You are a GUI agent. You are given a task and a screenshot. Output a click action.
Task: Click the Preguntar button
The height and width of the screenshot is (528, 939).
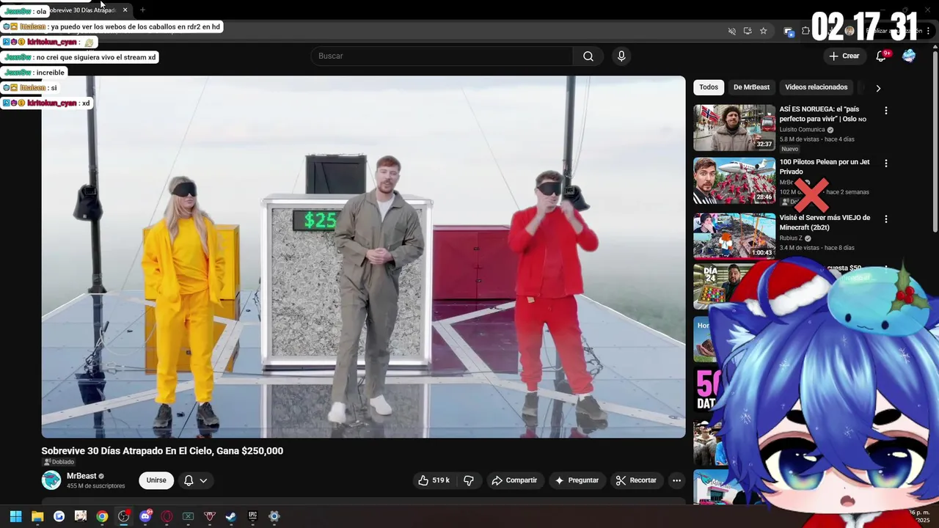pos(577,480)
